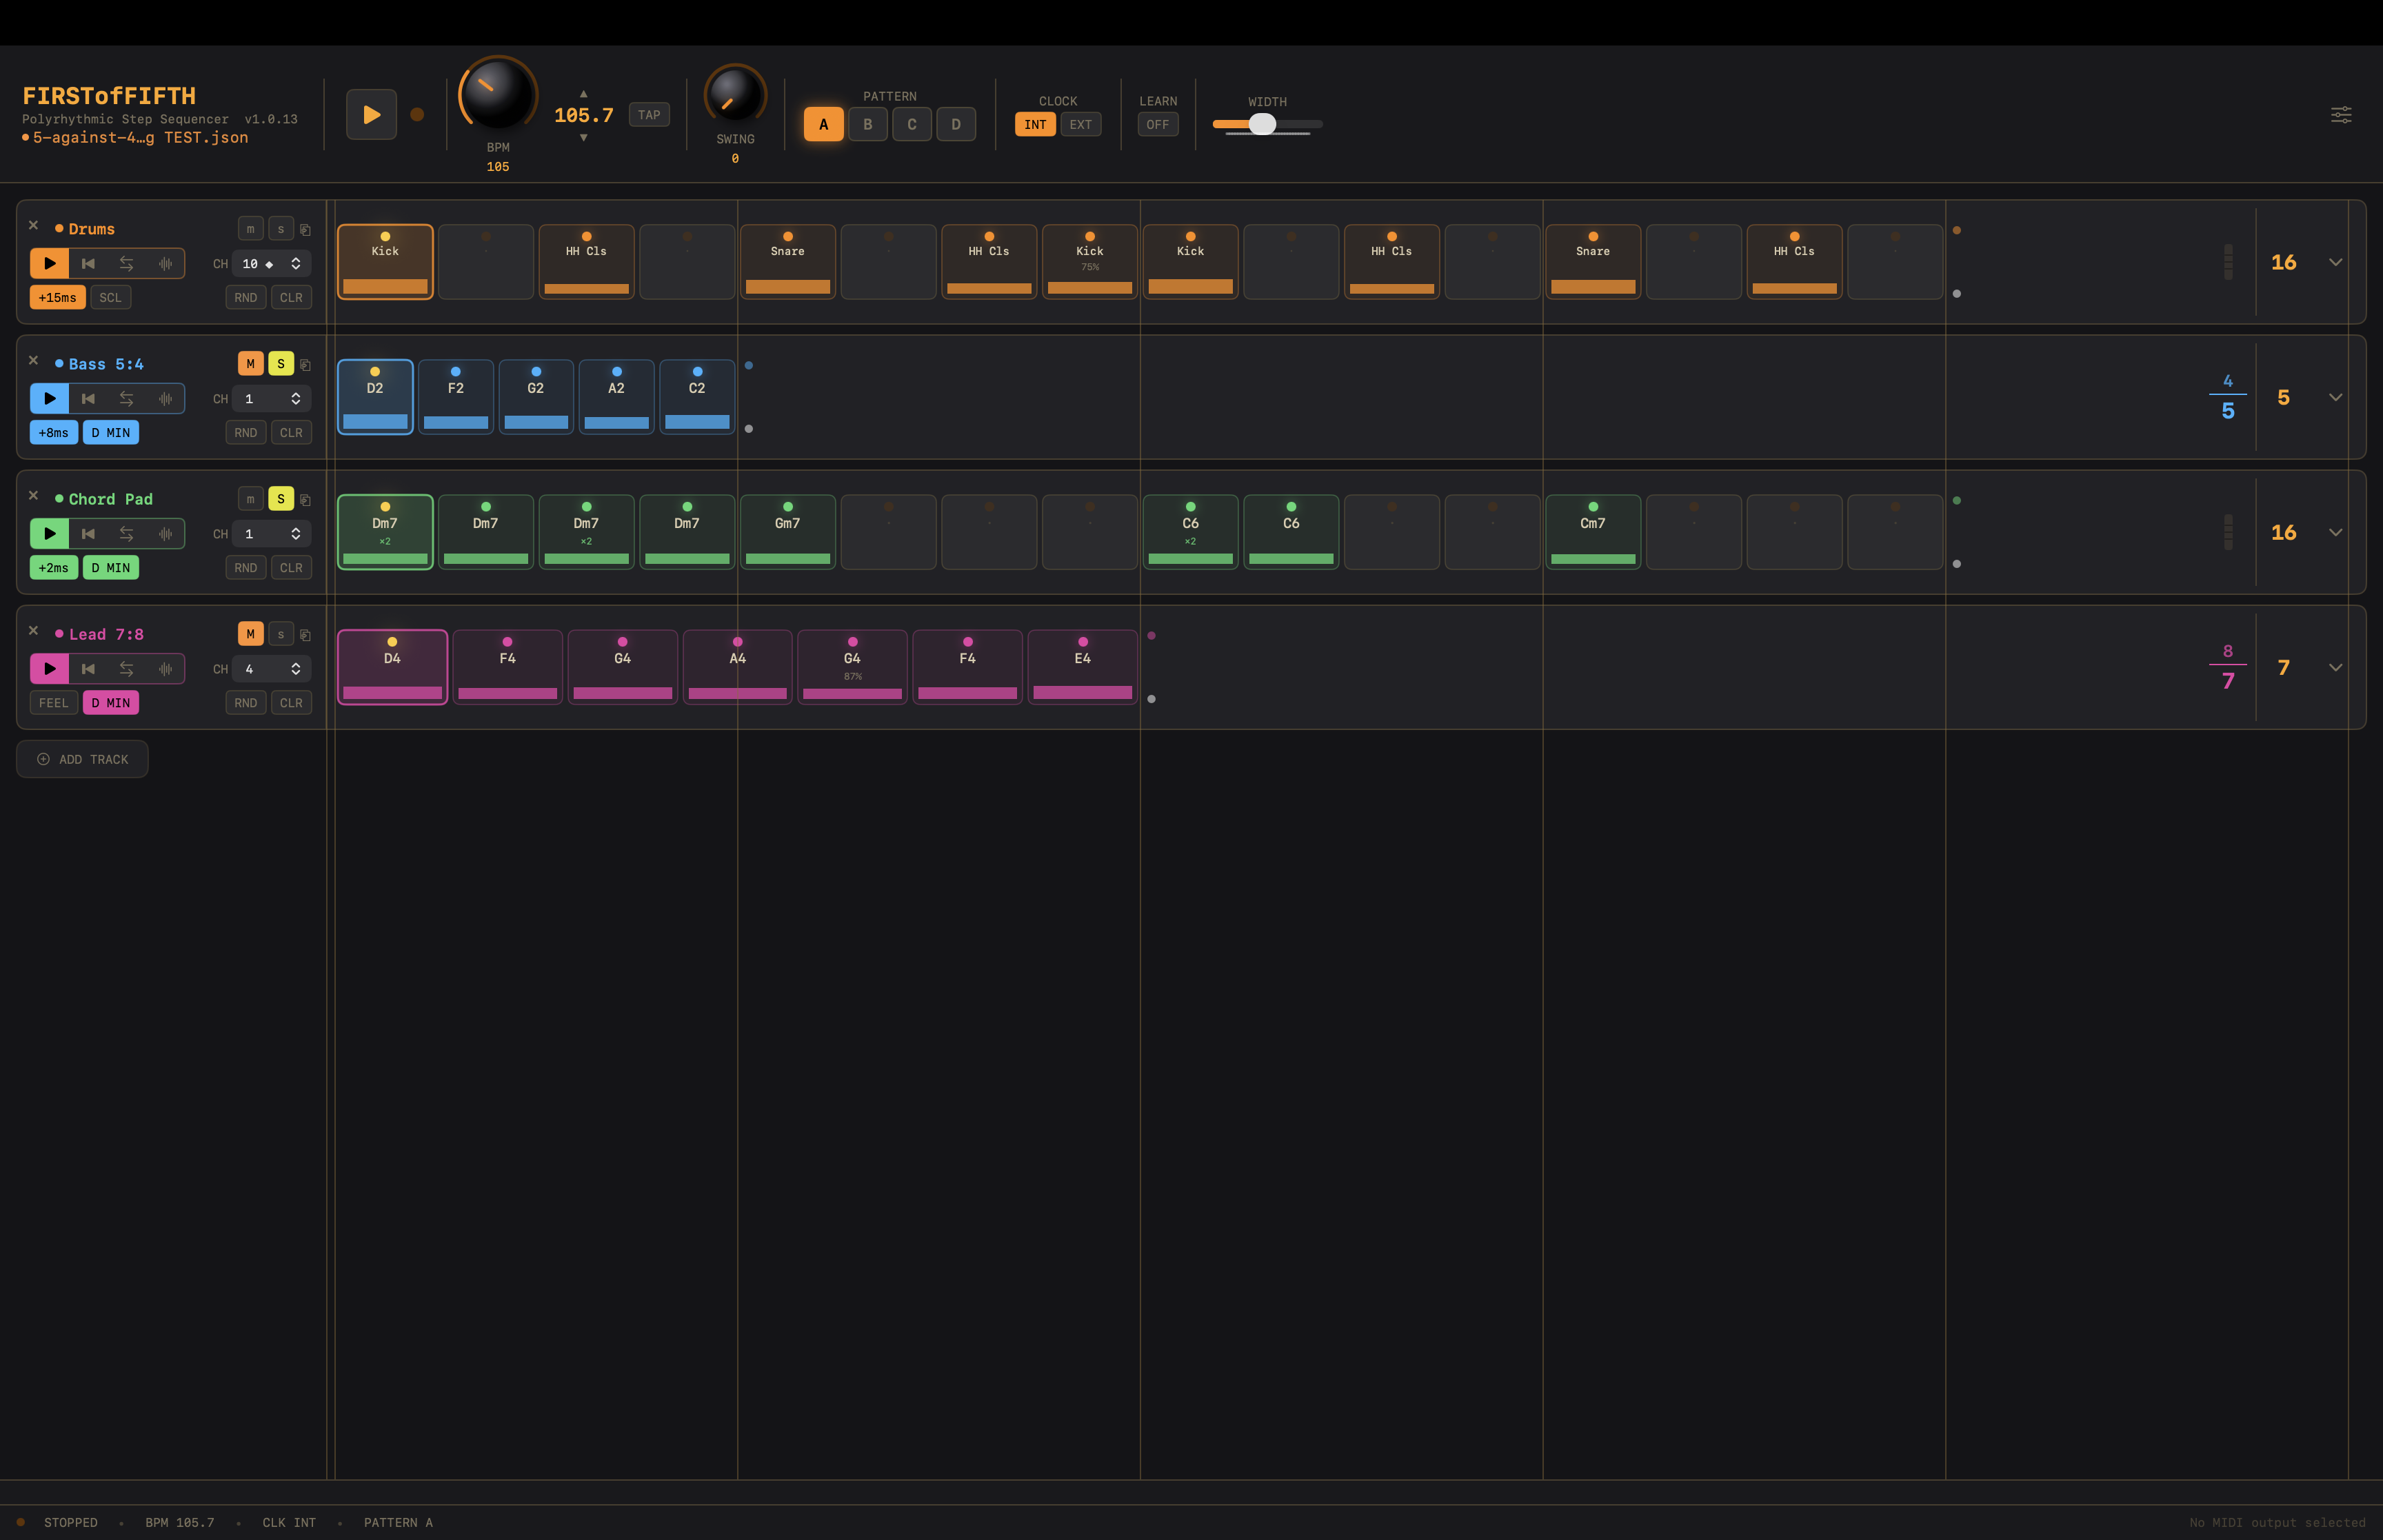2383x1540 pixels.
Task: Click the record dot next to transport play
Action: point(417,114)
